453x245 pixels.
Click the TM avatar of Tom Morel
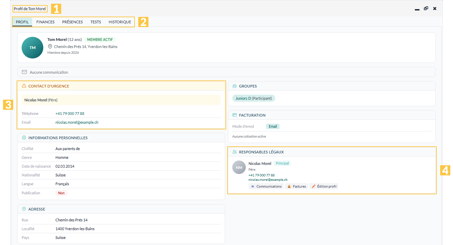(x=32, y=48)
